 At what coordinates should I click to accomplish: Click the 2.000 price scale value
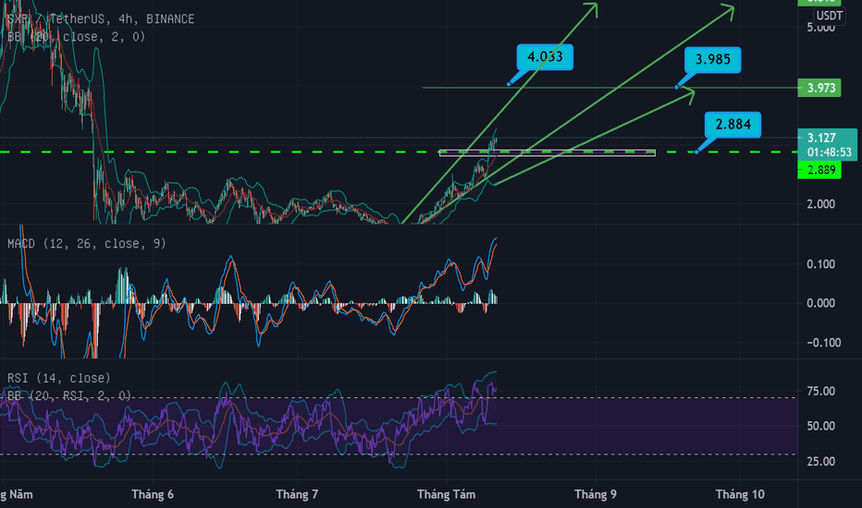[820, 204]
